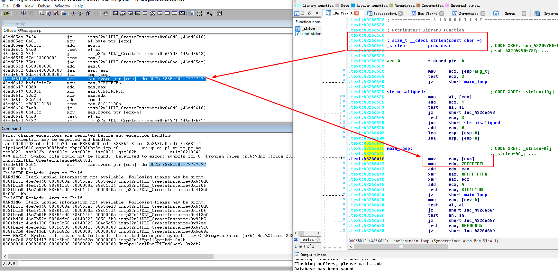558x271 pixels.
Task: Click the Step Into braces icon
Action: [73, 13]
